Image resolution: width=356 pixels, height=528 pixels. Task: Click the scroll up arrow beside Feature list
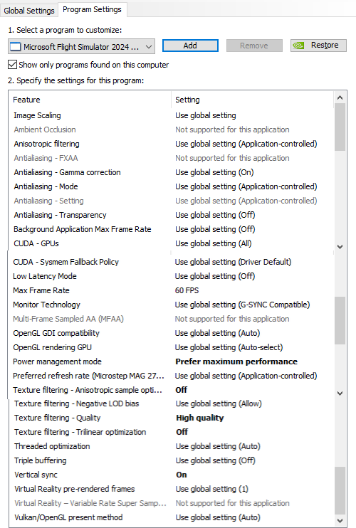340,97
